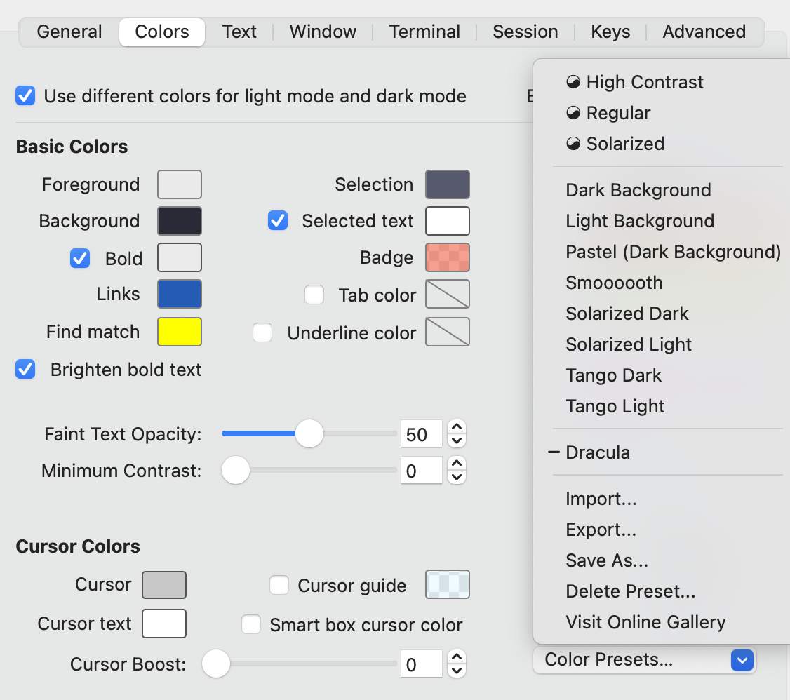
Task: Increase Cursor Boost with the up stepper arrow
Action: (457, 657)
